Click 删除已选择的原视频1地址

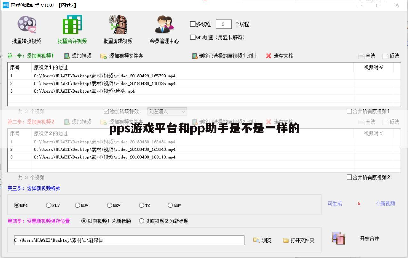click(224, 56)
